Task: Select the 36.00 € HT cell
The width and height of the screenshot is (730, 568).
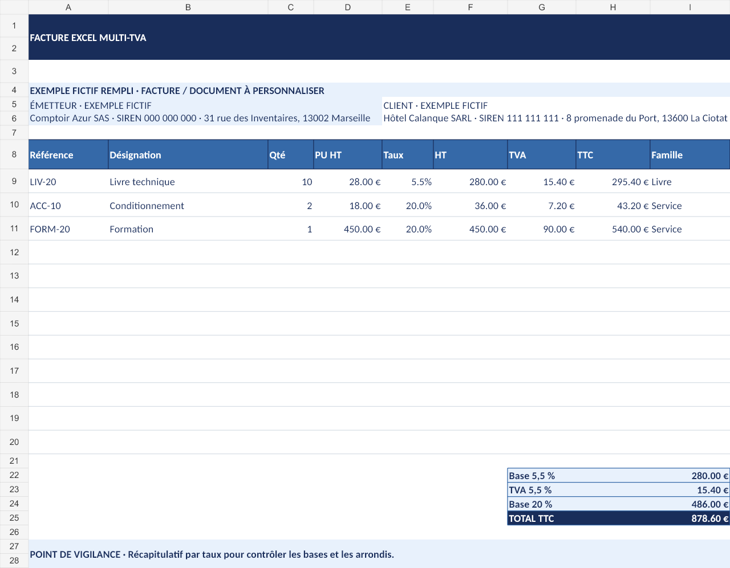Action: 471,206
